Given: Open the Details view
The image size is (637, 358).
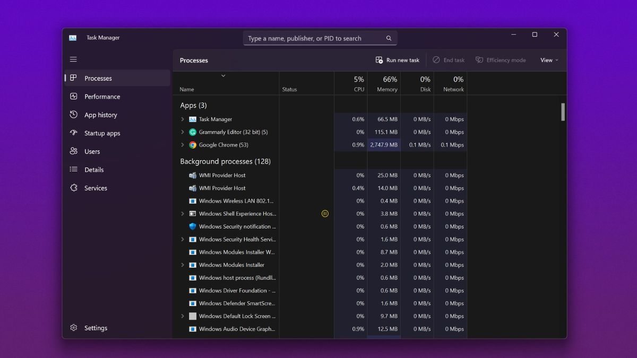Looking at the screenshot, I should [93, 169].
